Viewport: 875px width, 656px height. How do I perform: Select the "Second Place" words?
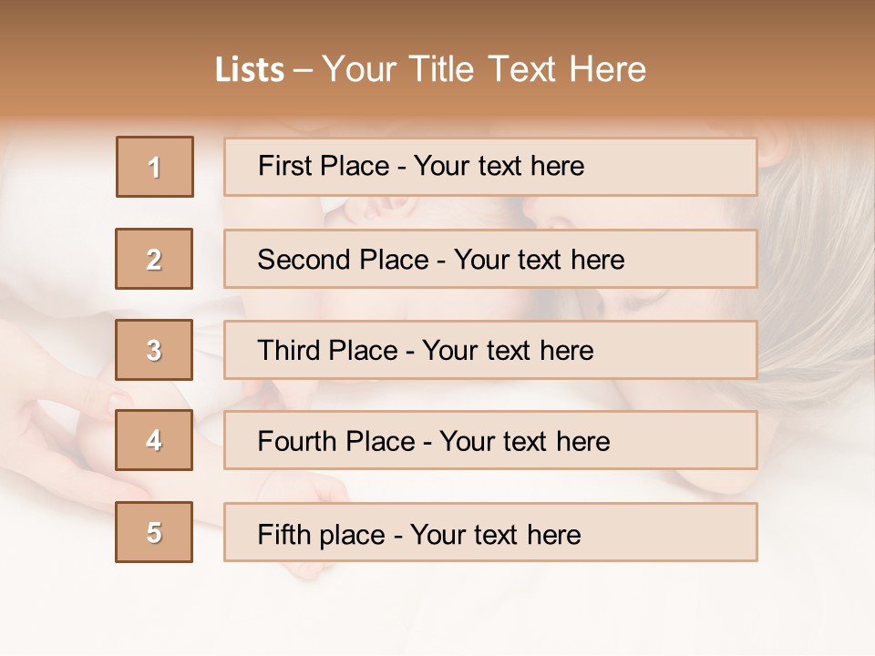coord(342,260)
